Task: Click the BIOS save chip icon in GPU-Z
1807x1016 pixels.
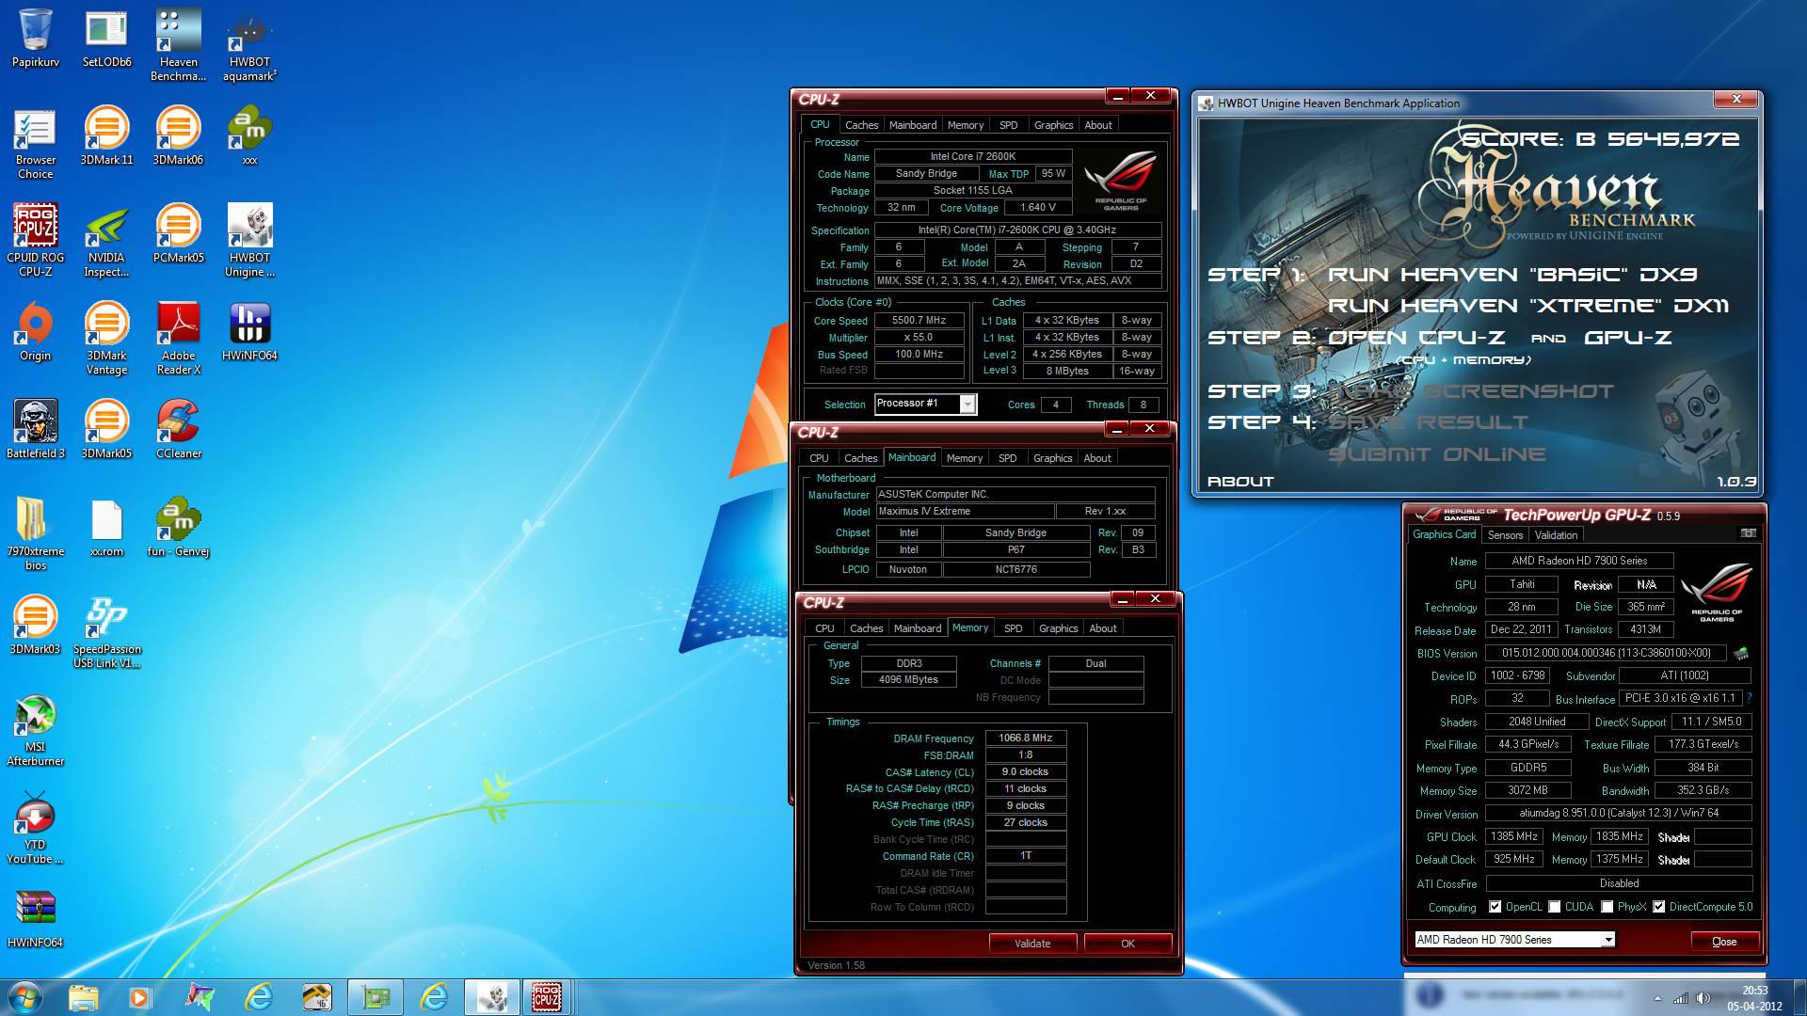Action: click(1741, 653)
